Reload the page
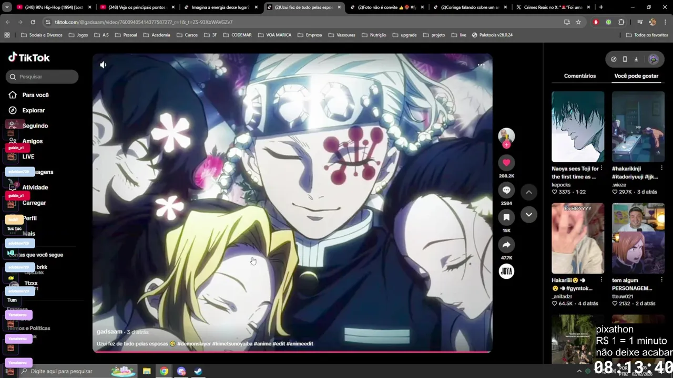 (x=33, y=22)
